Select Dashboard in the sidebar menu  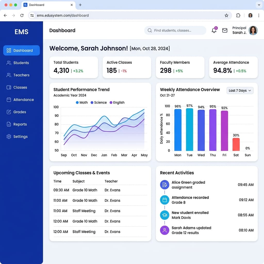pos(22,50)
